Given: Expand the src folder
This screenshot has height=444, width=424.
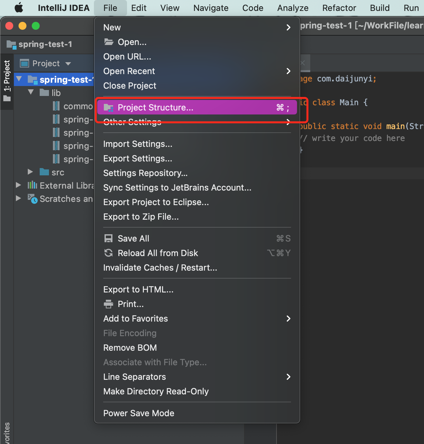Looking at the screenshot, I should (30, 172).
